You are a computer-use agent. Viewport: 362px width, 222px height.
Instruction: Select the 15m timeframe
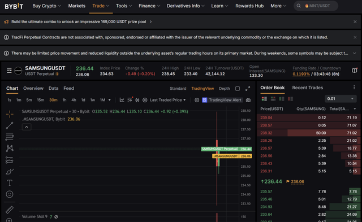(40, 100)
